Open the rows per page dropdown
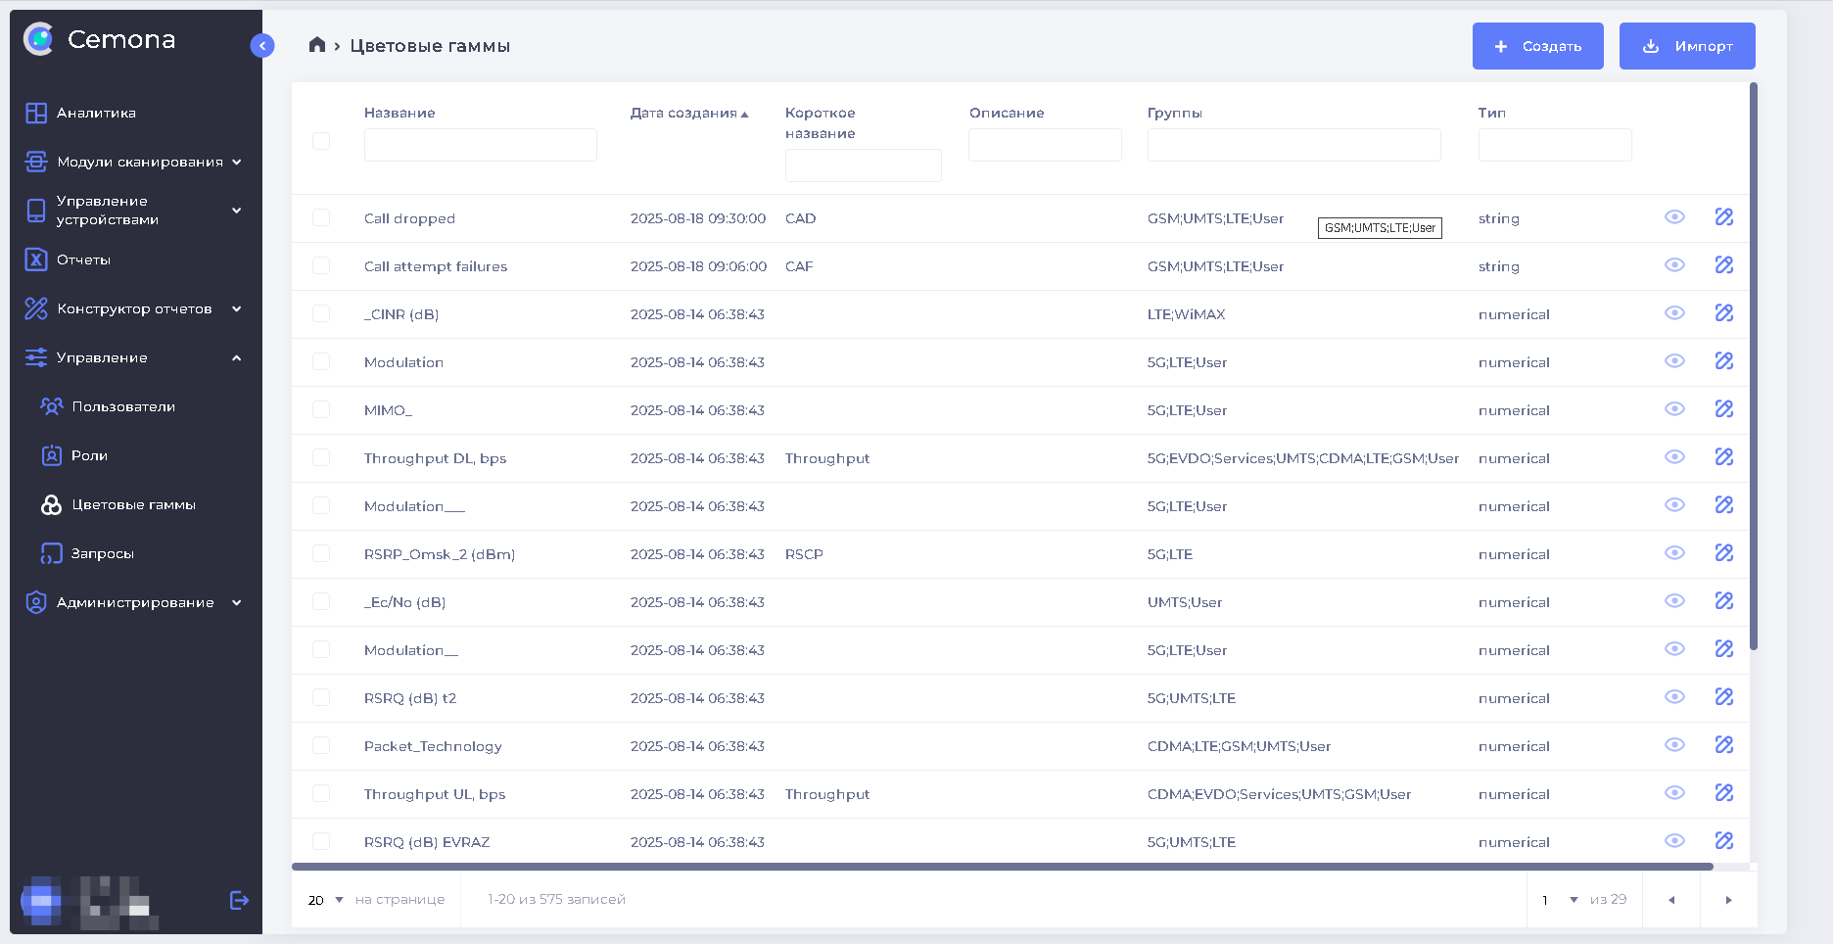Image resolution: width=1833 pixels, height=944 pixels. coord(326,900)
